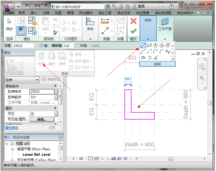Open the 2D steering wheel navigation
216x171 pixels.
coord(202,67)
